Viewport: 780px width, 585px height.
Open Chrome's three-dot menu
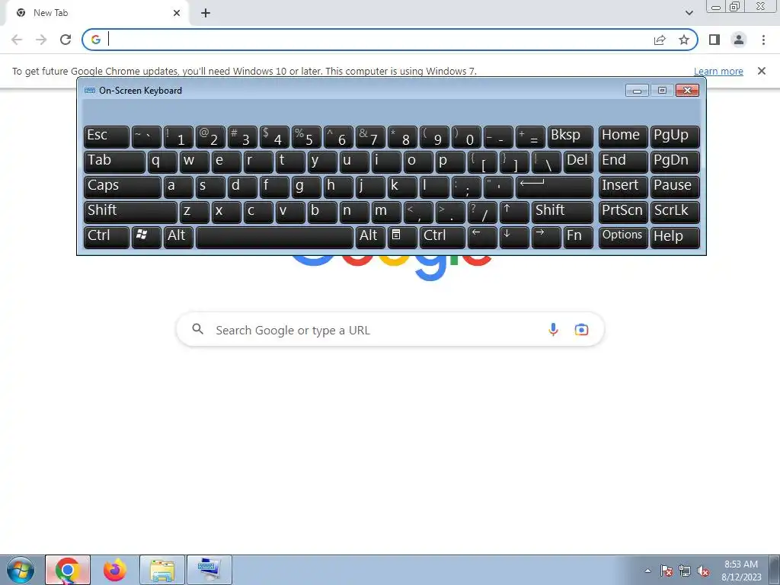(x=763, y=40)
